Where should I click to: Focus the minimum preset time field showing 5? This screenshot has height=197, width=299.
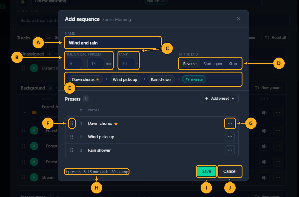point(74,64)
